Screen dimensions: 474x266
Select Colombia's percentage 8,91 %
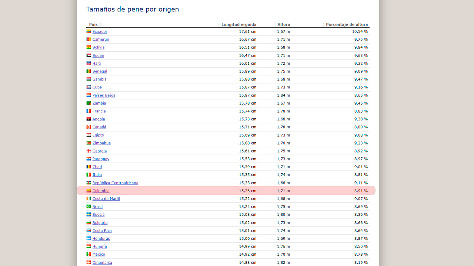(x=361, y=191)
